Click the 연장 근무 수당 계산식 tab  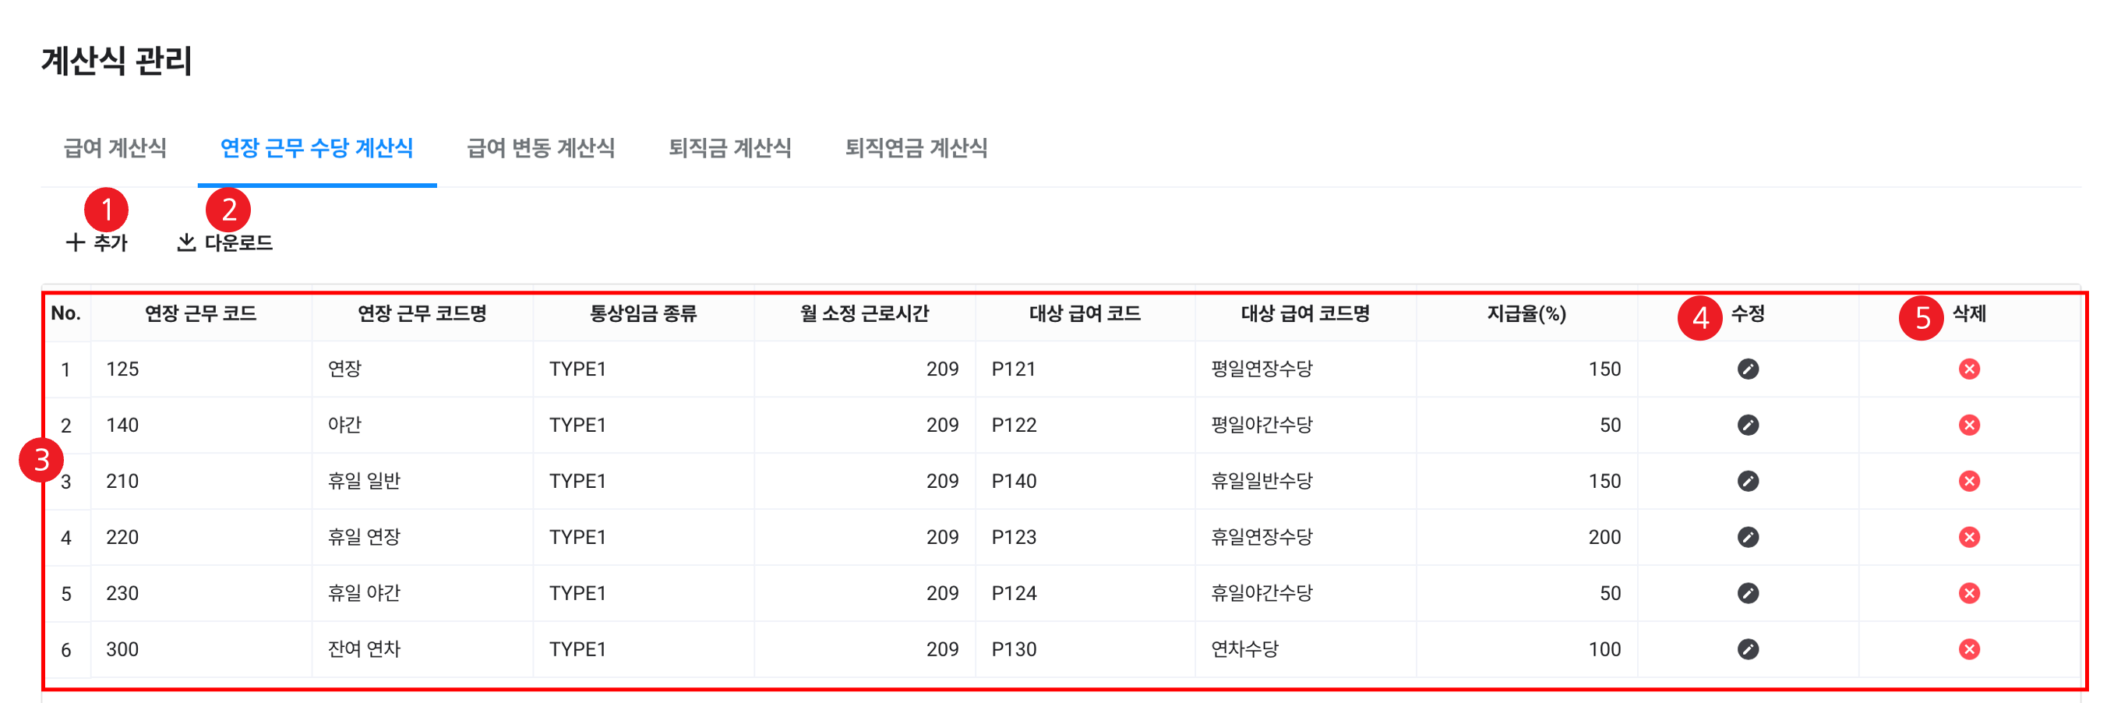pyautogui.click(x=316, y=148)
